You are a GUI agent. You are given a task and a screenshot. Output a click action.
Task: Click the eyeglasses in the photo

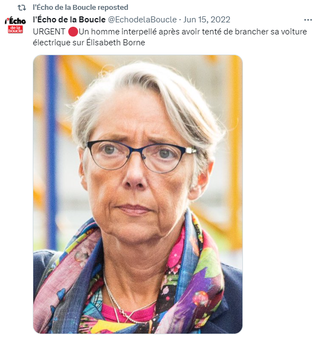click(140, 157)
